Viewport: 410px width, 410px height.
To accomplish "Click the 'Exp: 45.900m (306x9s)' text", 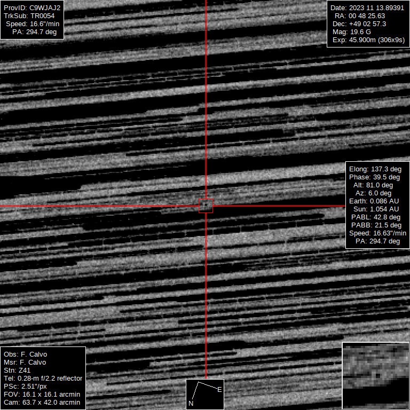I will 369,40.
